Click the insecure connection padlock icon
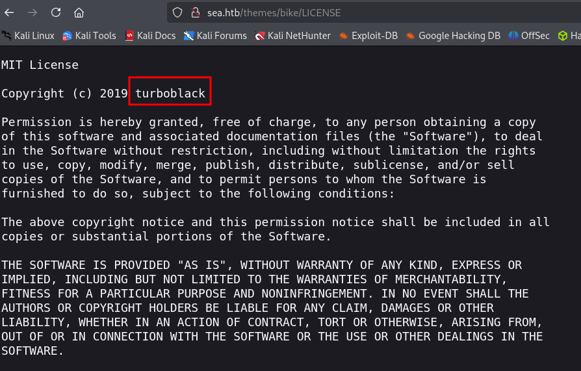Image resolution: width=581 pixels, height=371 pixels. click(194, 12)
